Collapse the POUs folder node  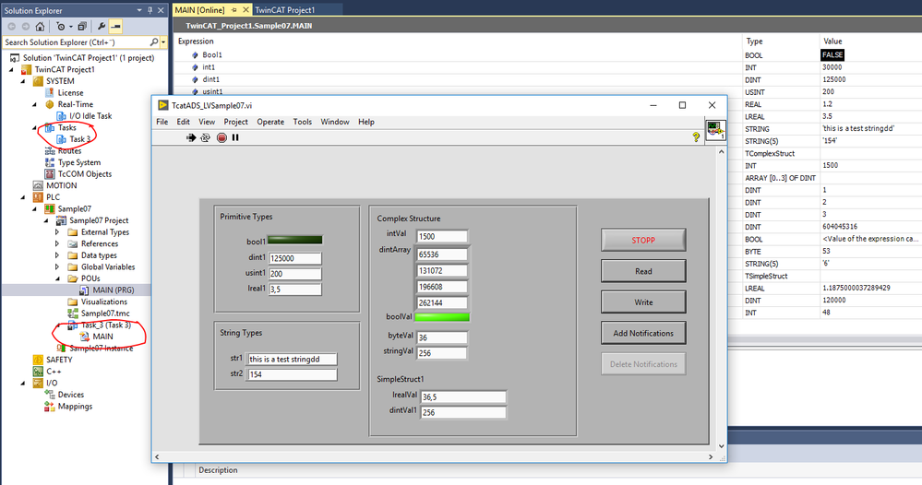click(57, 278)
